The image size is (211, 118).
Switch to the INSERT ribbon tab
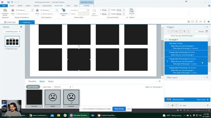(20, 6)
